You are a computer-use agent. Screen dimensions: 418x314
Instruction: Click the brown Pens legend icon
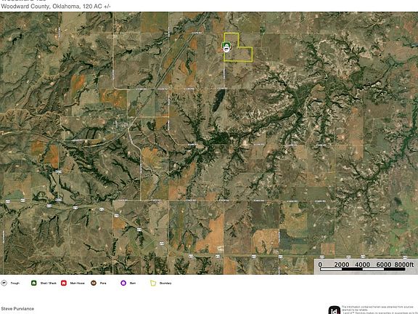[x=94, y=283]
